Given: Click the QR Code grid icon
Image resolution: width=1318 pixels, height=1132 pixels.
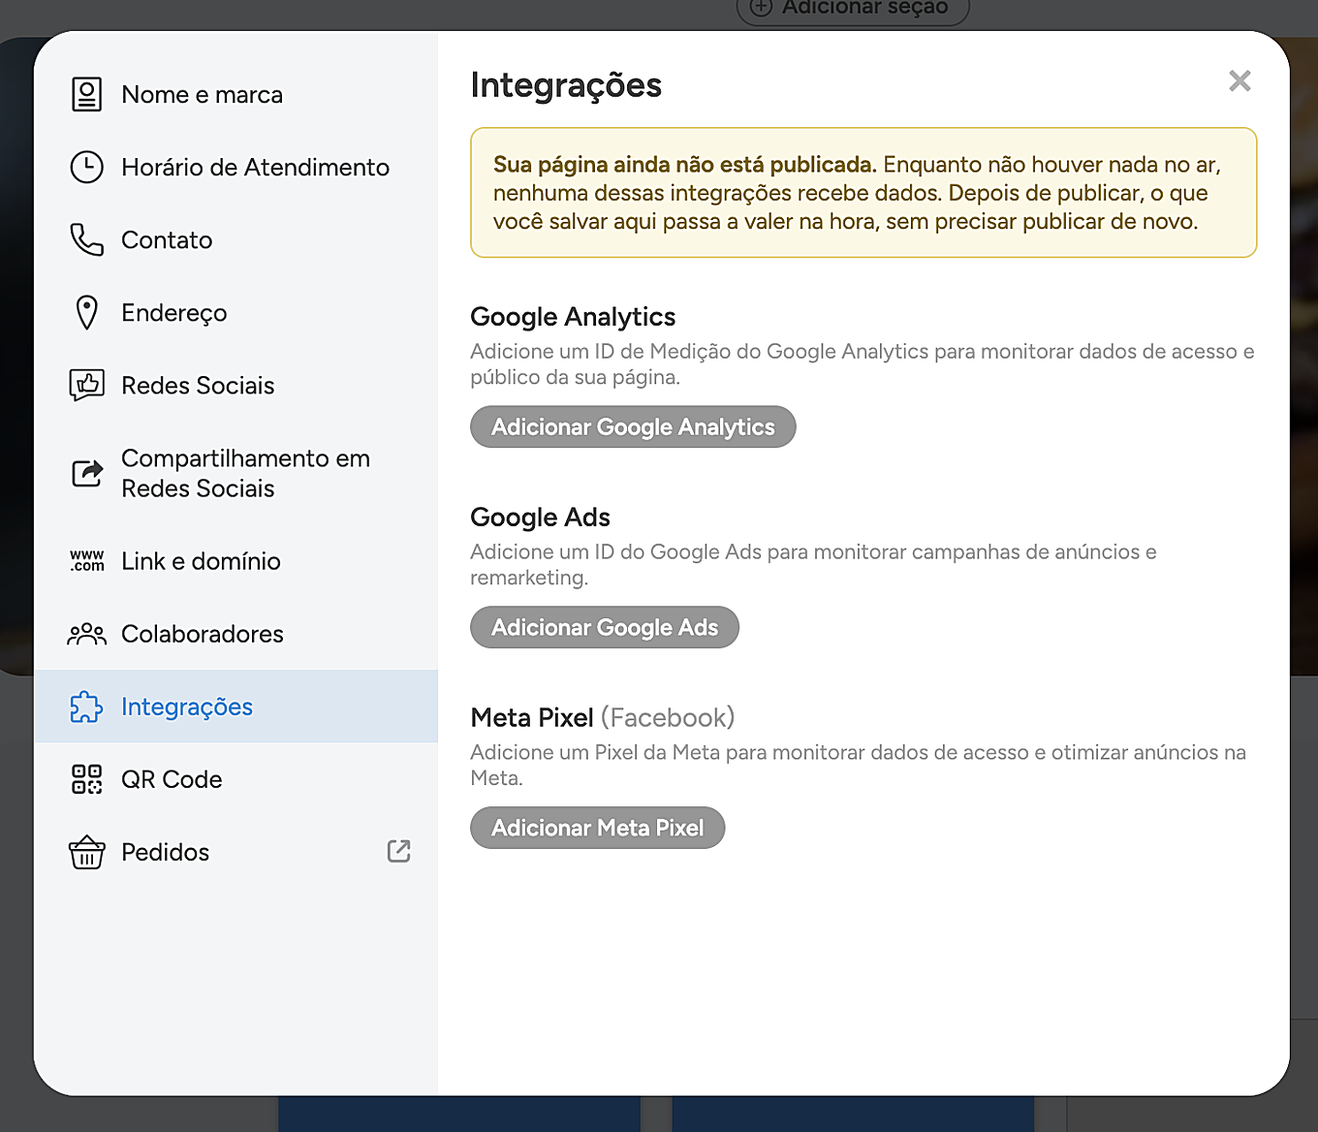Looking at the screenshot, I should (x=86, y=779).
